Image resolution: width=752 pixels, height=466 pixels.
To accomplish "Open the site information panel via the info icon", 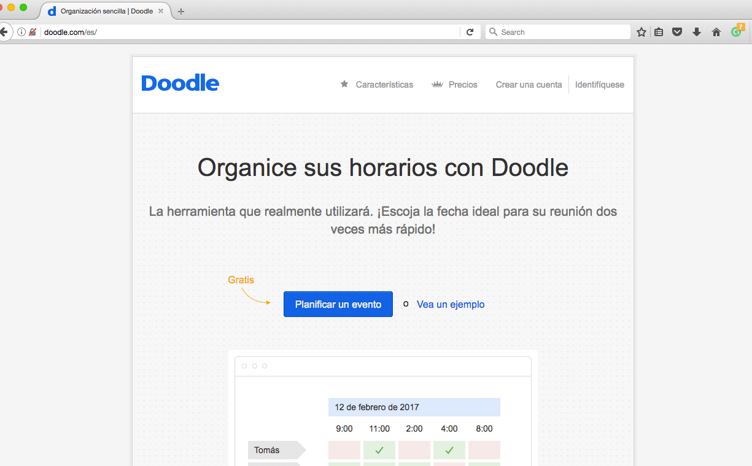I will pyautogui.click(x=22, y=31).
